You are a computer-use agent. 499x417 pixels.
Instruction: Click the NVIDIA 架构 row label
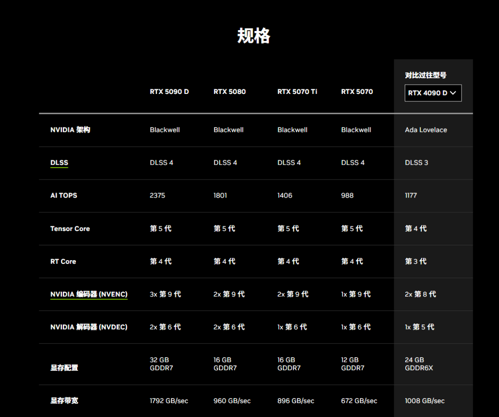point(70,130)
